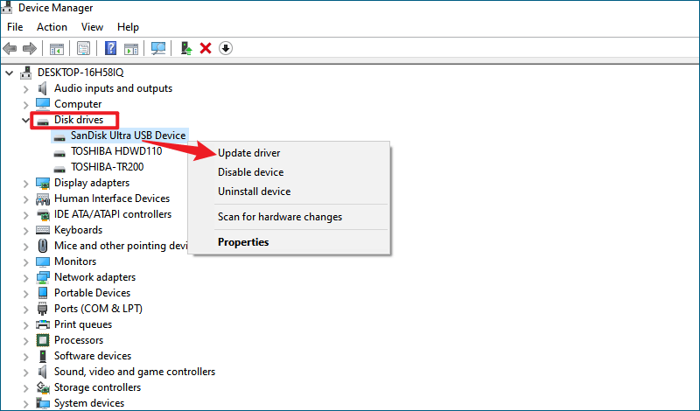700x411 pixels.
Task: Expand the IDE ATA/ATAPI controllers chevron
Action: 26,215
